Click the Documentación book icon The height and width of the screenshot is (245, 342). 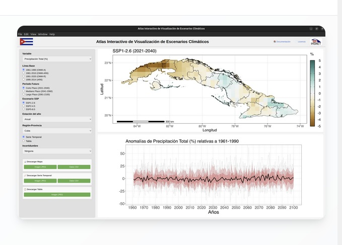tap(275, 42)
